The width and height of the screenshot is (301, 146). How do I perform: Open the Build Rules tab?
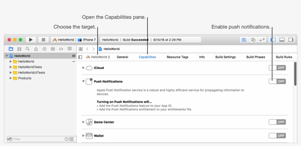pyautogui.click(x=284, y=57)
